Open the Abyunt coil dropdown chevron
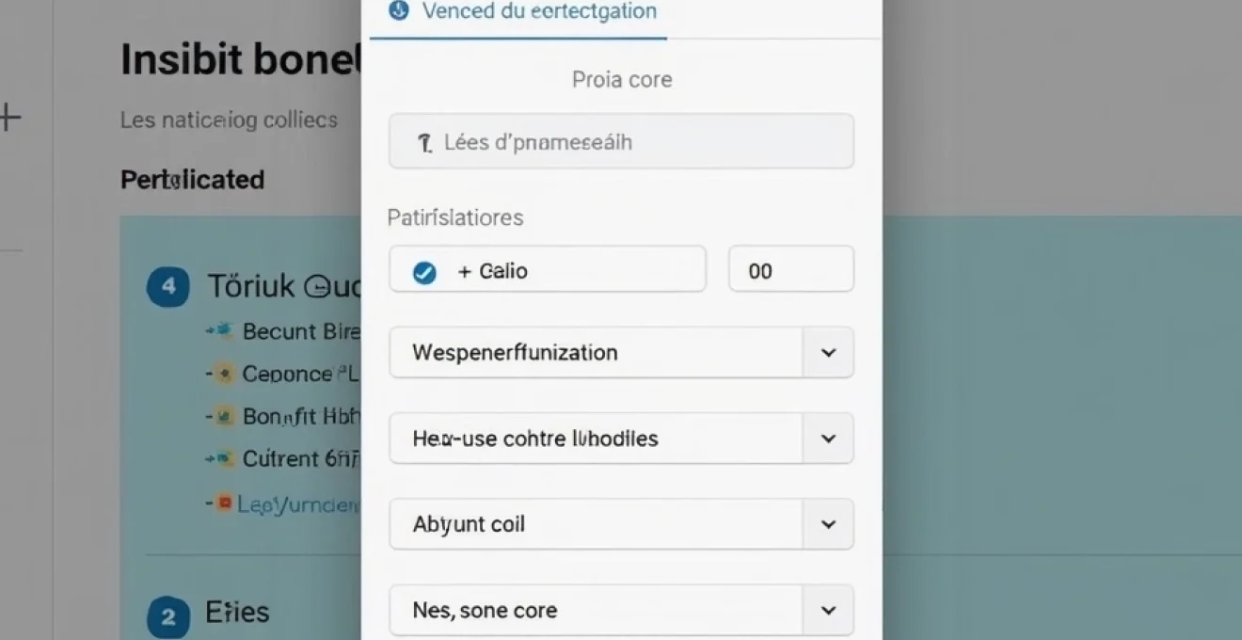The width and height of the screenshot is (1242, 640). (x=828, y=524)
